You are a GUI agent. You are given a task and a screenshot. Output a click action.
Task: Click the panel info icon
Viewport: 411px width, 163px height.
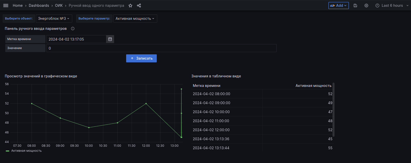pos(73,29)
